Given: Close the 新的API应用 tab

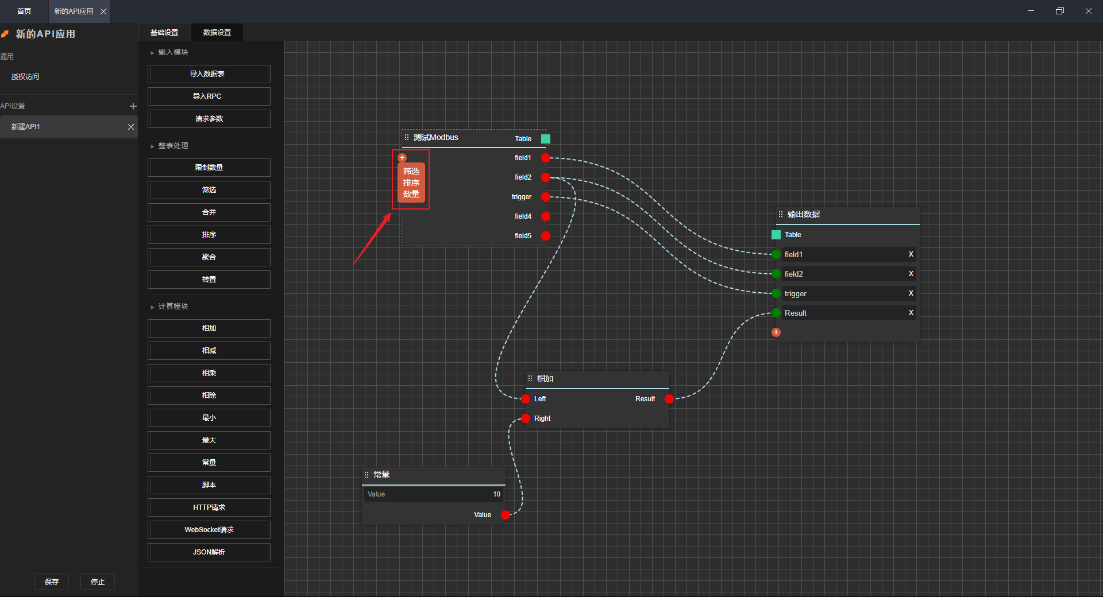Looking at the screenshot, I should [103, 11].
